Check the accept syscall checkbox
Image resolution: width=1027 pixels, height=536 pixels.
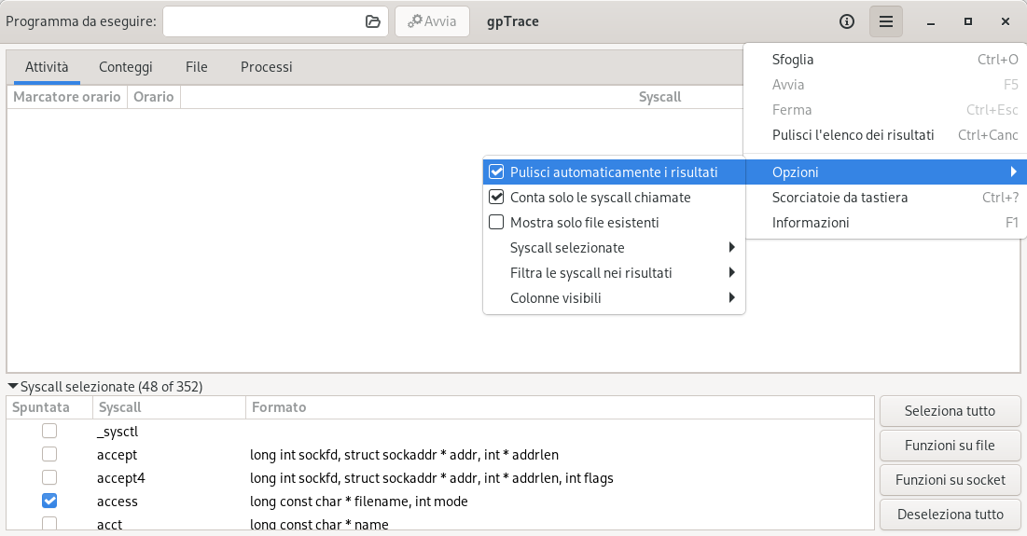[49, 454]
